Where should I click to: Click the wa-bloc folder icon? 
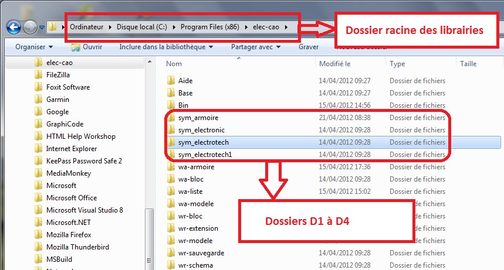tap(171, 179)
